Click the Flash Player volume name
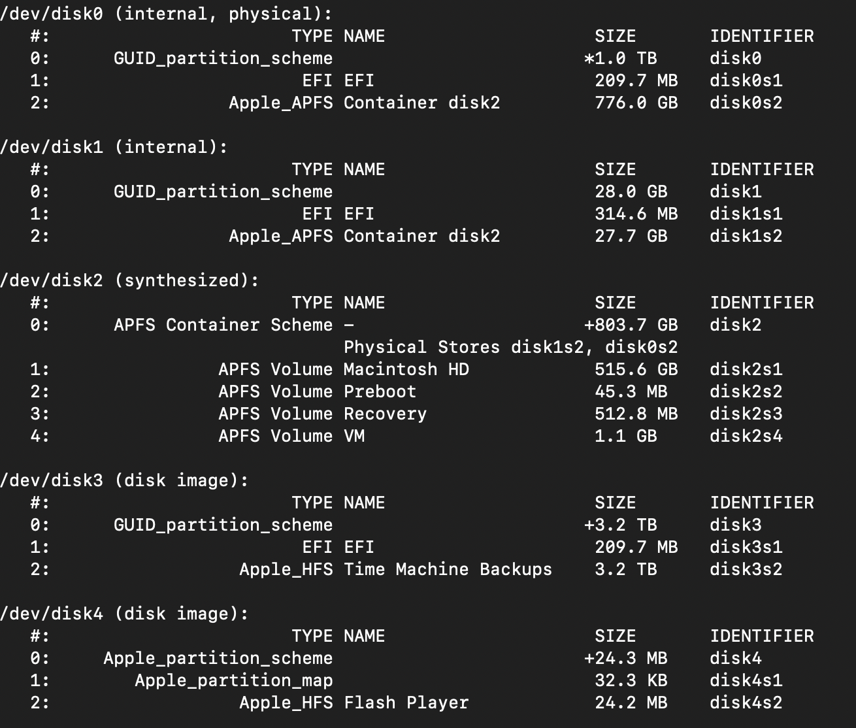This screenshot has height=728, width=856. [x=406, y=703]
